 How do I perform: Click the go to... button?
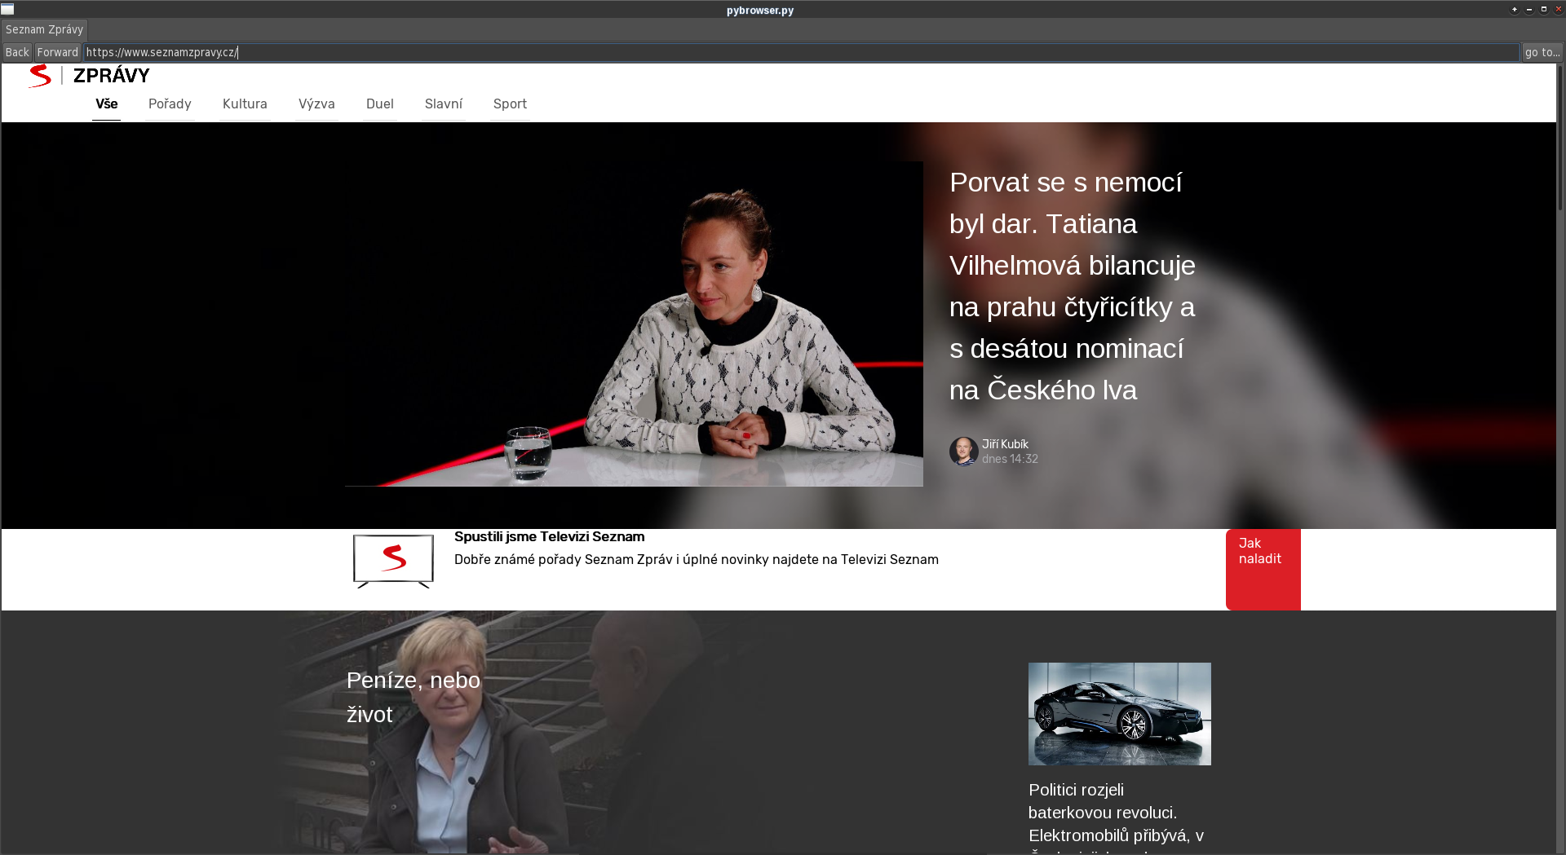point(1542,52)
